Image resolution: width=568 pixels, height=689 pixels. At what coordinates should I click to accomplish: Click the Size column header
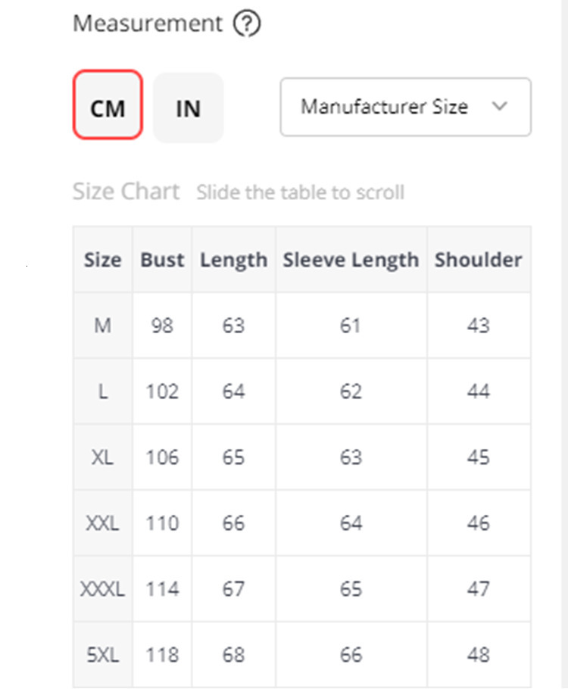pyautogui.click(x=103, y=260)
